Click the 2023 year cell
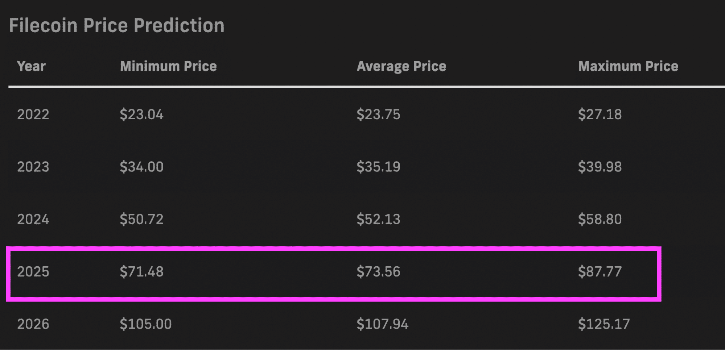725x350 pixels. coord(33,167)
